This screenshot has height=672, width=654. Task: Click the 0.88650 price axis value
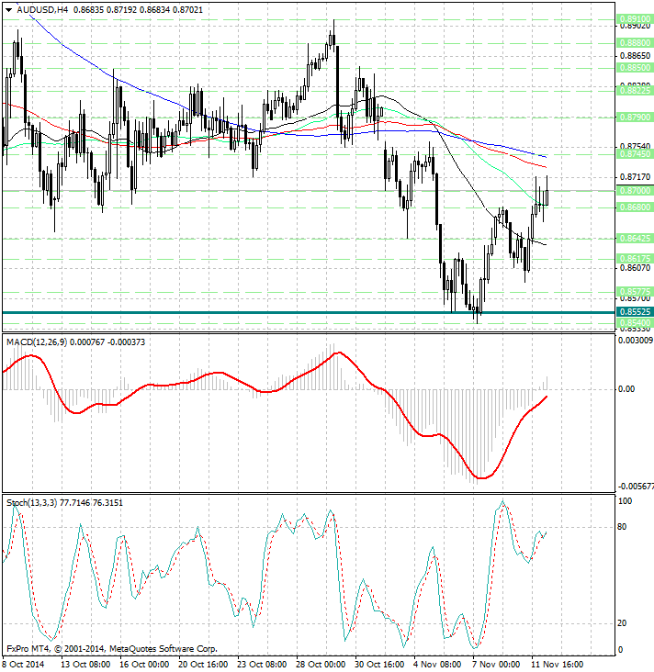click(x=635, y=56)
